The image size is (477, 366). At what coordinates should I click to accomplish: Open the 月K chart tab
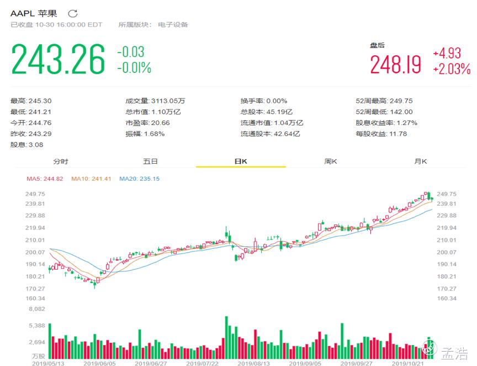pyautogui.click(x=421, y=161)
